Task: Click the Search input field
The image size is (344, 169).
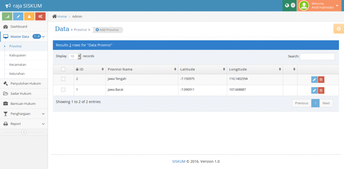Action: [317, 56]
